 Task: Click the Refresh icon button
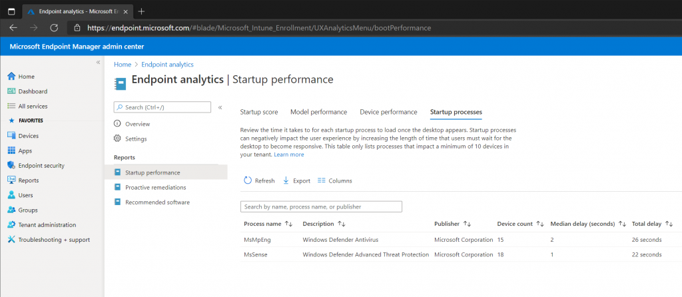259,181
